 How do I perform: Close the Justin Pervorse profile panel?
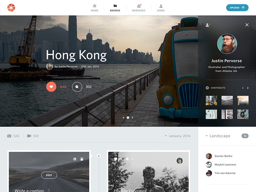pos(247,25)
